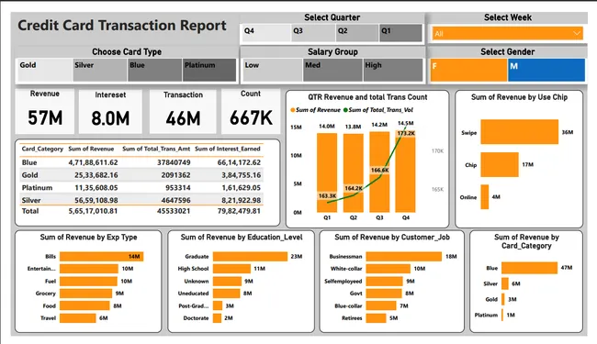Click the green Sum of Total_Trans_Vol legend marker
The width and height of the screenshot is (597, 344).
coord(345,110)
